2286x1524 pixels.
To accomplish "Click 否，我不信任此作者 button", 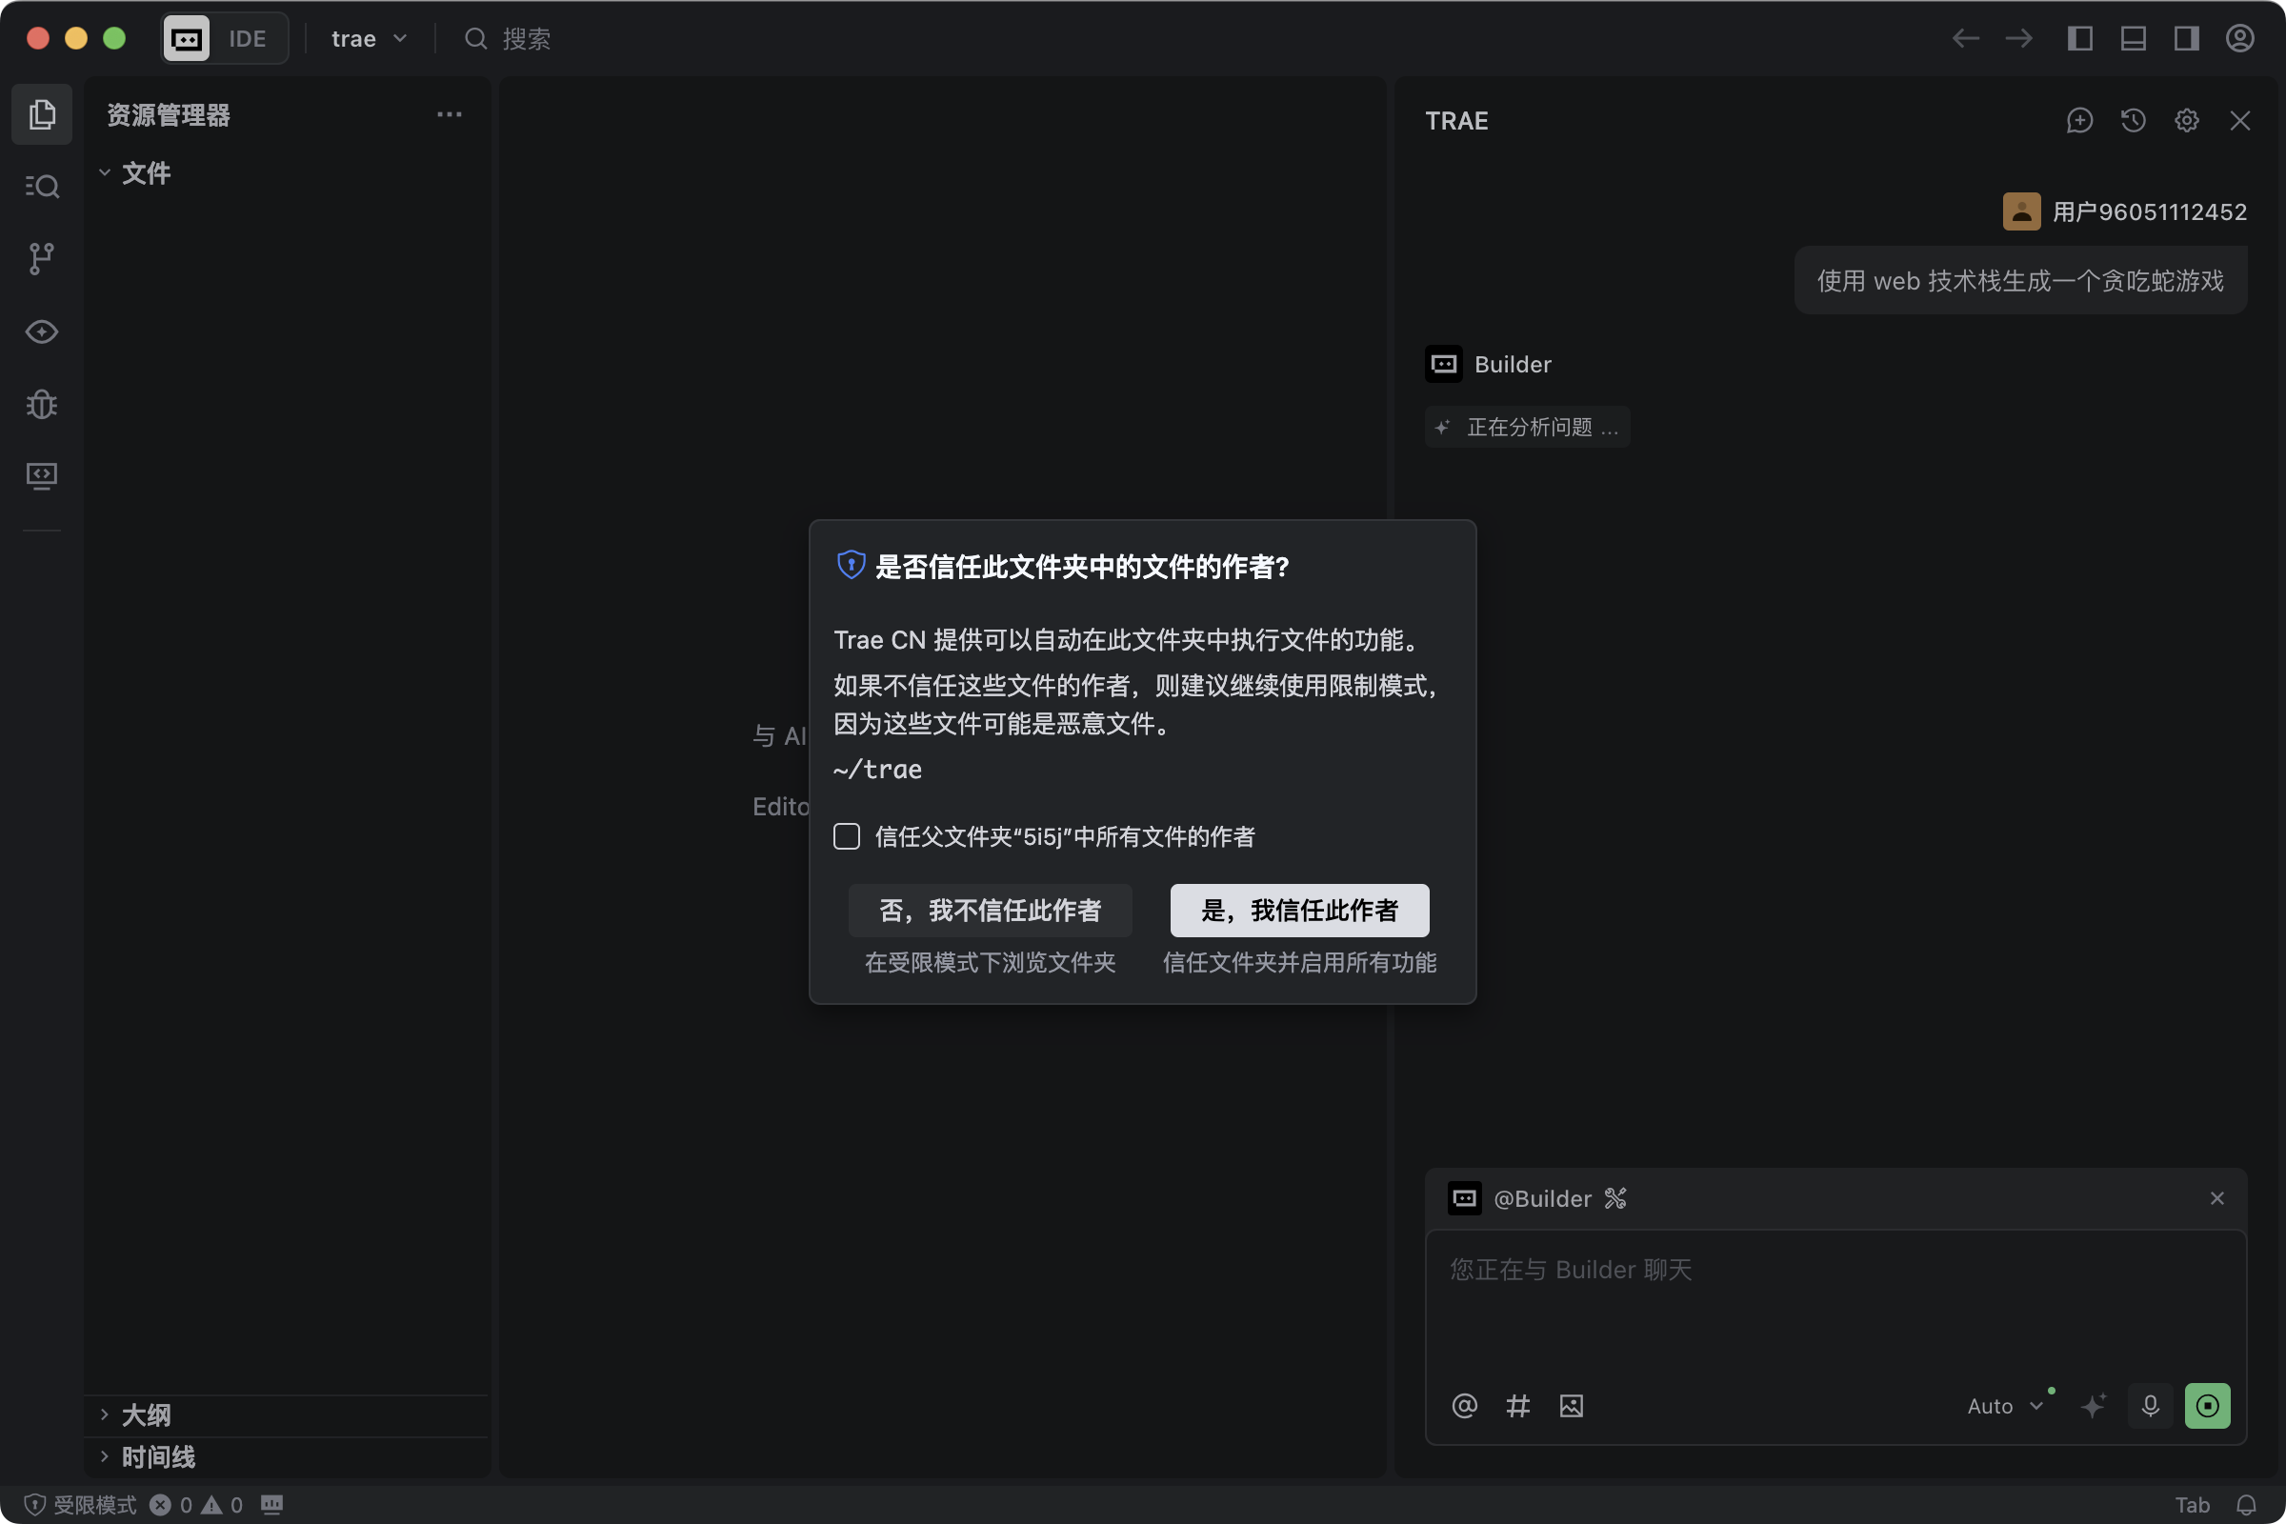I will [x=990, y=910].
